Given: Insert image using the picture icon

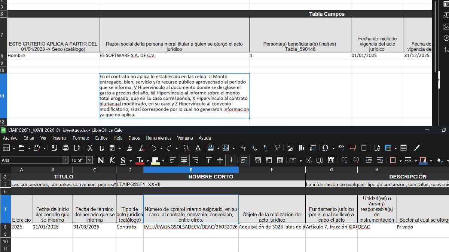Looking at the screenshot, I should (x=291, y=148).
